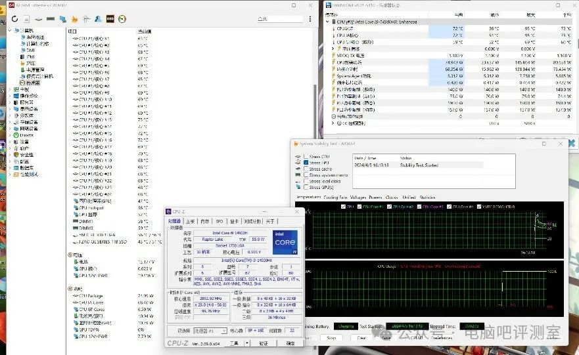Click the gauge clock icon in AIDA64 toolbar
Viewport: 579px width, 355px height.
coord(122,18)
